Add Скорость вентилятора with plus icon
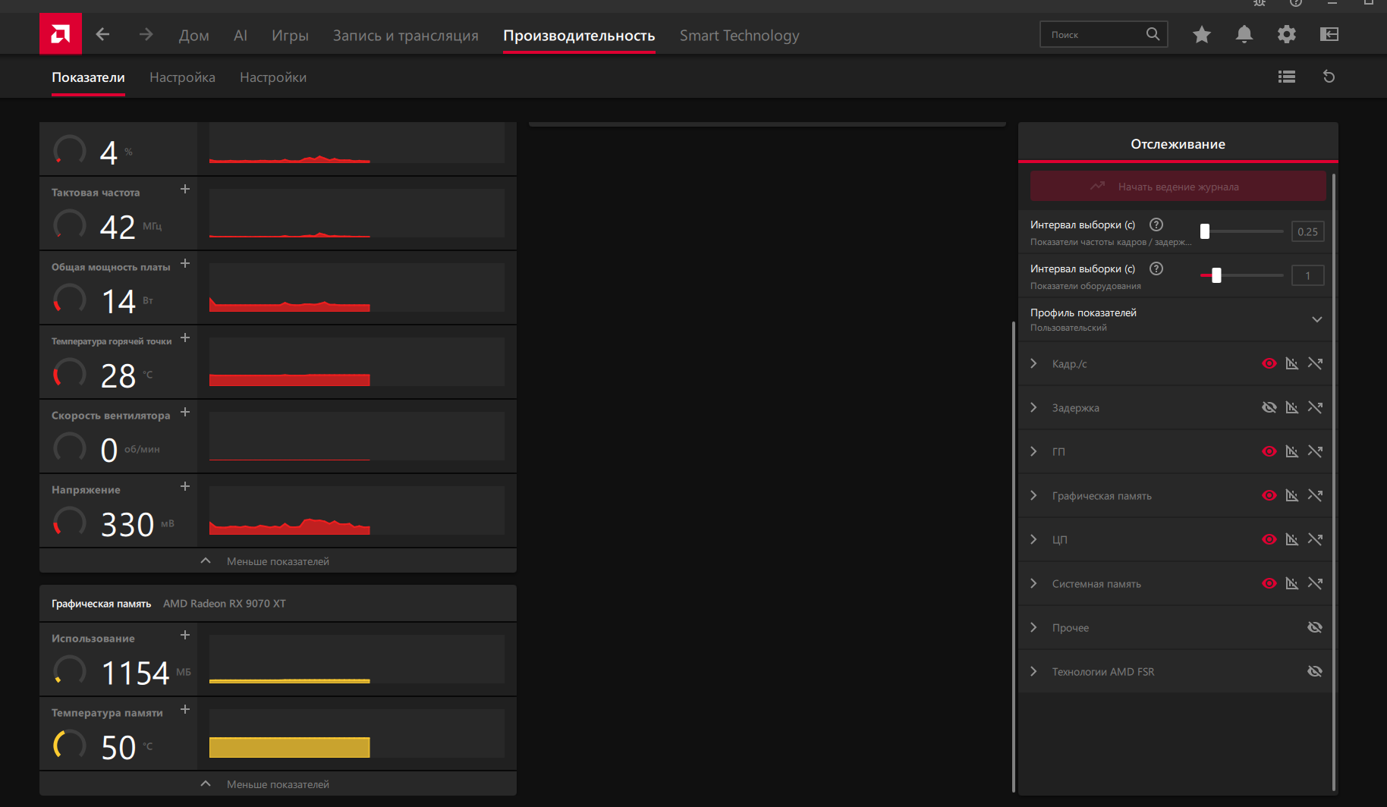Image resolution: width=1387 pixels, height=807 pixels. coord(185,412)
